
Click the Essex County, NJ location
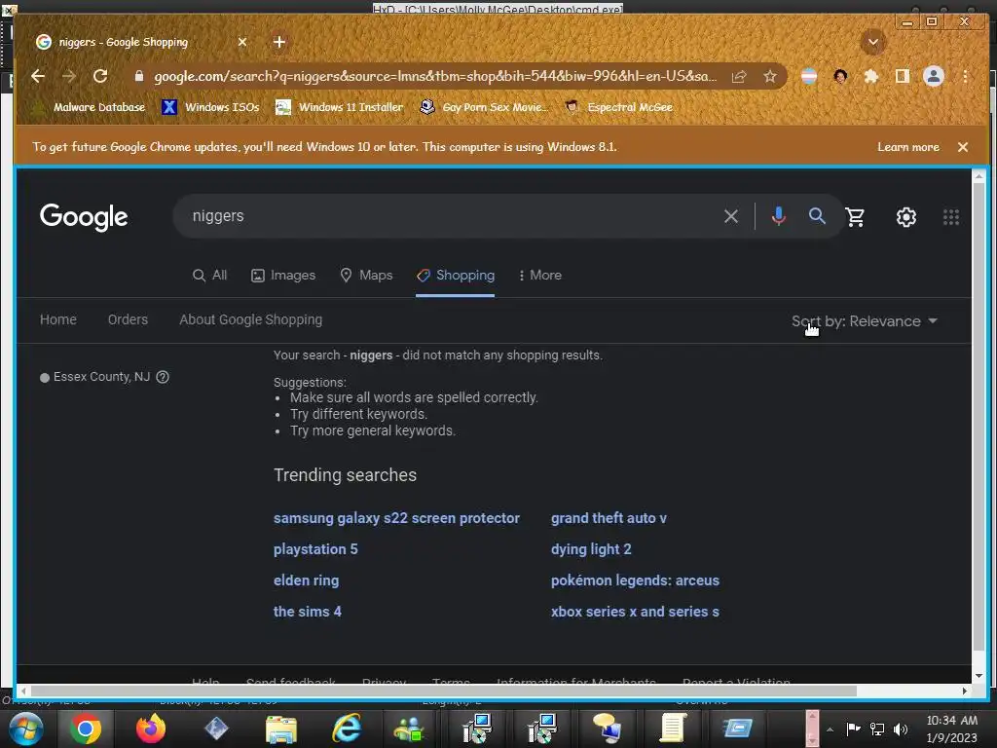(x=101, y=377)
